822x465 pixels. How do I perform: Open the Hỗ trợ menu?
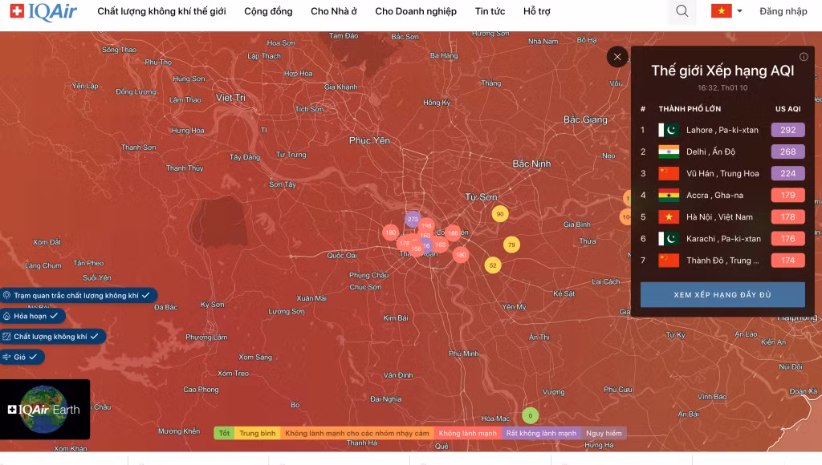pos(537,11)
